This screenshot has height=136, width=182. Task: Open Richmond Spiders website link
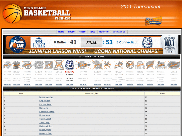[x=107, y=84]
